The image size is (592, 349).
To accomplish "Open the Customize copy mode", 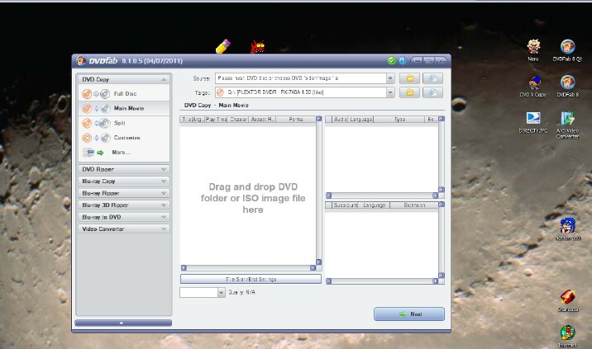I will [126, 138].
